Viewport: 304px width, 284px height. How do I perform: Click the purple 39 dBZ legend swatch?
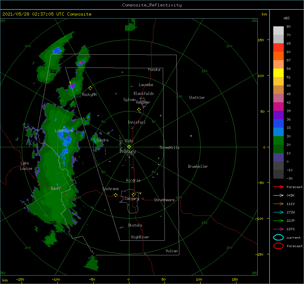point(278,115)
